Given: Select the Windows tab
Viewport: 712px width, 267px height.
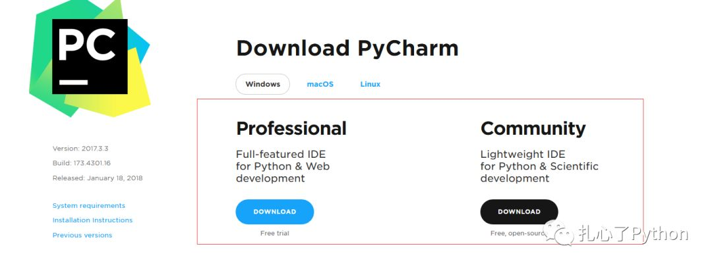Looking at the screenshot, I should click(262, 84).
